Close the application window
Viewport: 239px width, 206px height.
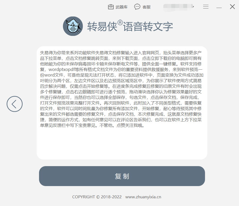click(232, 7)
